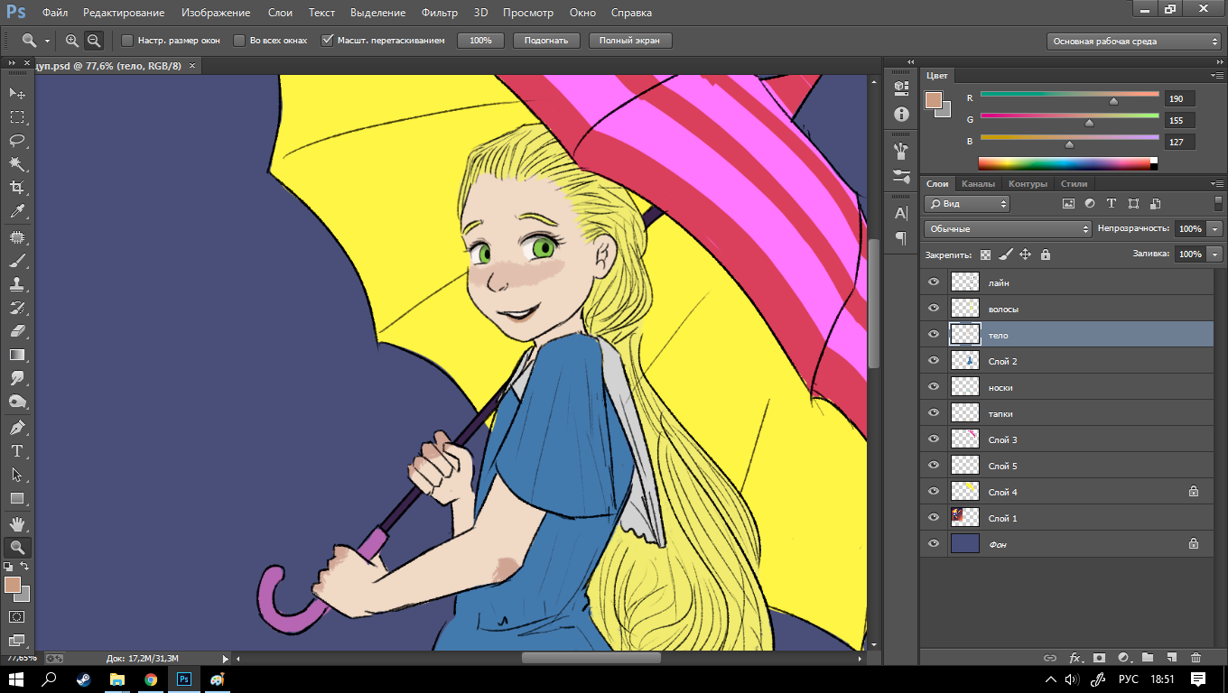
Task: Lock transparent pixels icon
Action: tap(985, 254)
